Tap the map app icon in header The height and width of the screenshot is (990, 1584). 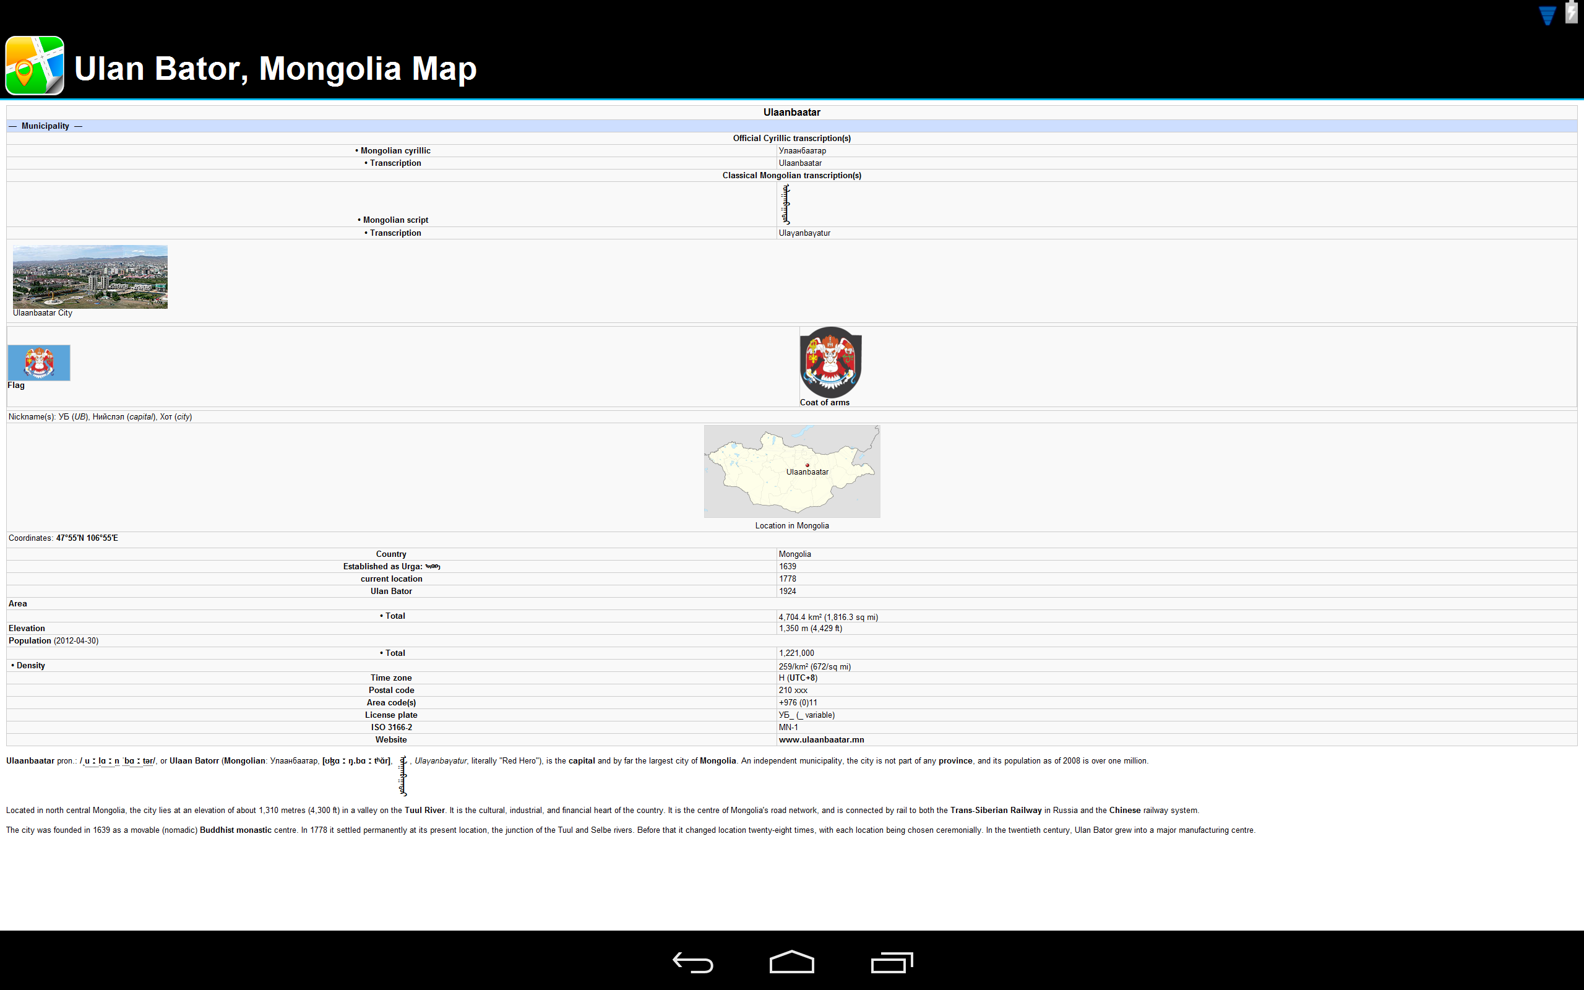coord(35,66)
